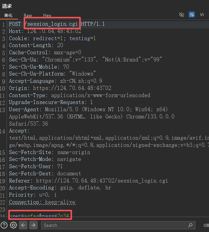
Task: Switch to the Hex tab
Action: (47, 15)
